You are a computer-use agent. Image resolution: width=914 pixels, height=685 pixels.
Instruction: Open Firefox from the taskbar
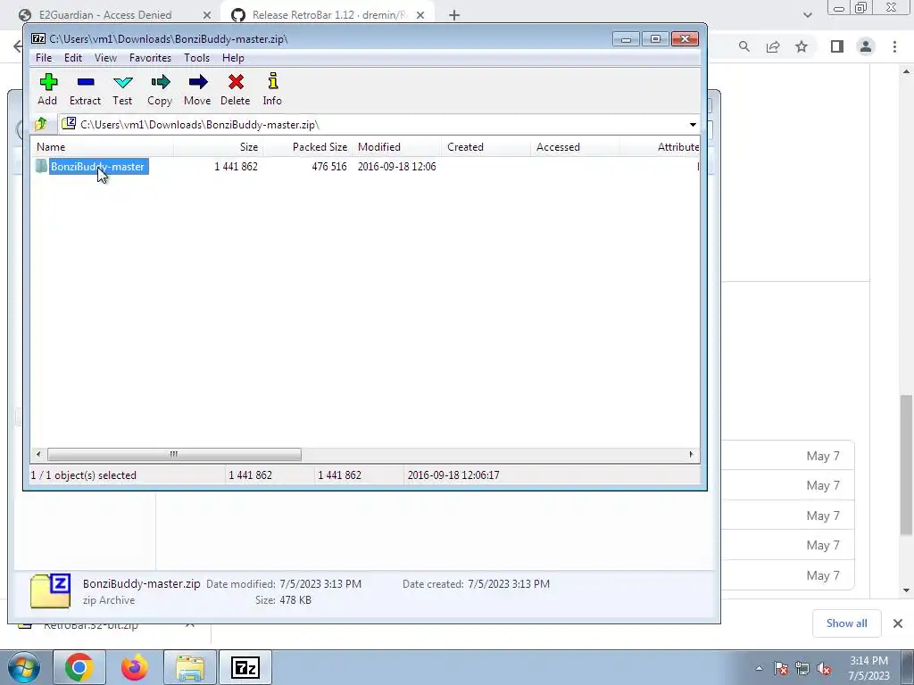pyautogui.click(x=134, y=667)
